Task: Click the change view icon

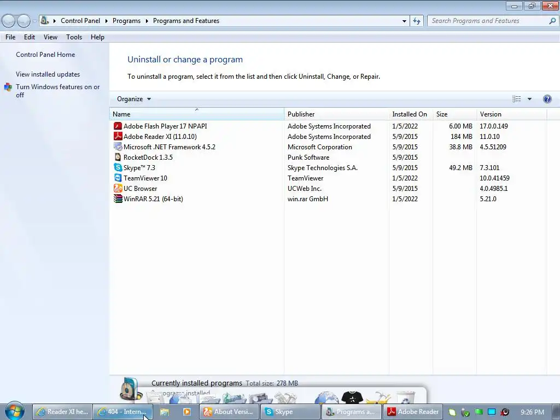Action: 516,99
